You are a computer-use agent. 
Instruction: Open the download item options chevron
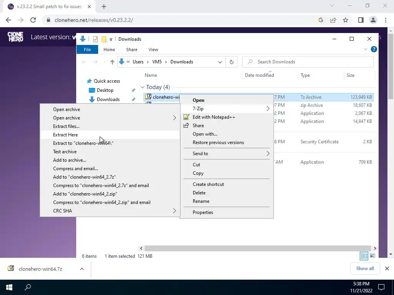(x=82, y=269)
